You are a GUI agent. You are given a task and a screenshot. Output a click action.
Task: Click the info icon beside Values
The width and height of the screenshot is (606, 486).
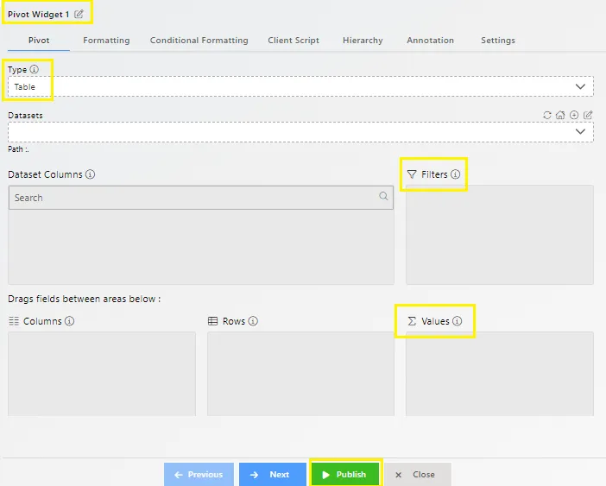click(x=458, y=321)
